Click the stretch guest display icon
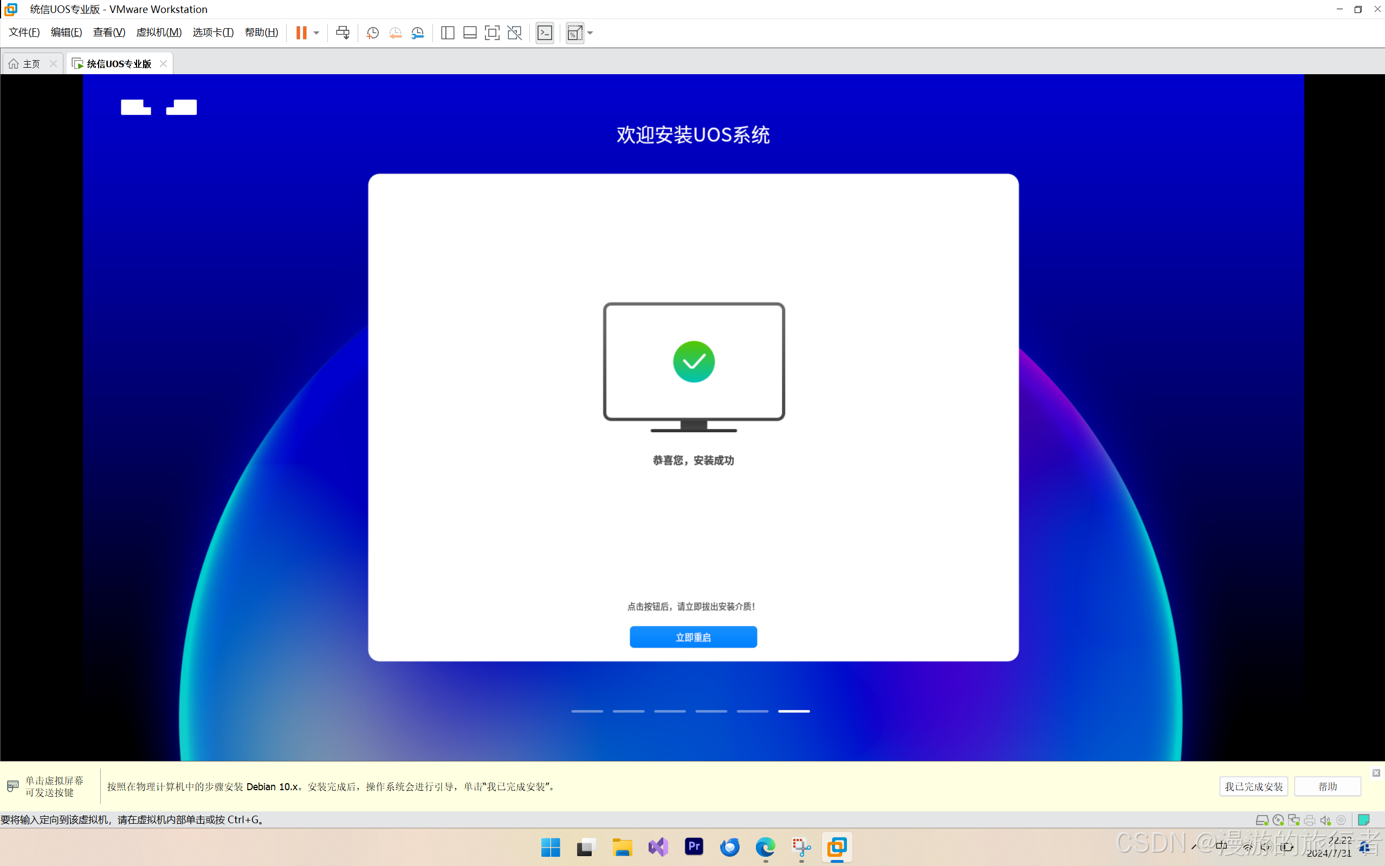1385x866 pixels. click(x=575, y=32)
